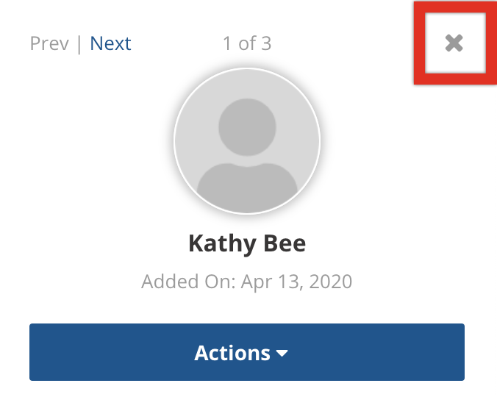
Task: Click the divider between Prev and Next
Action: click(x=79, y=43)
